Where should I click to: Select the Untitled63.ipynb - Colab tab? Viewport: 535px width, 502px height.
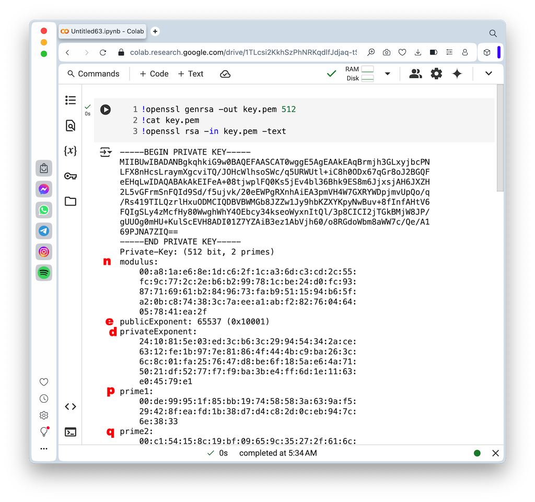(x=102, y=31)
